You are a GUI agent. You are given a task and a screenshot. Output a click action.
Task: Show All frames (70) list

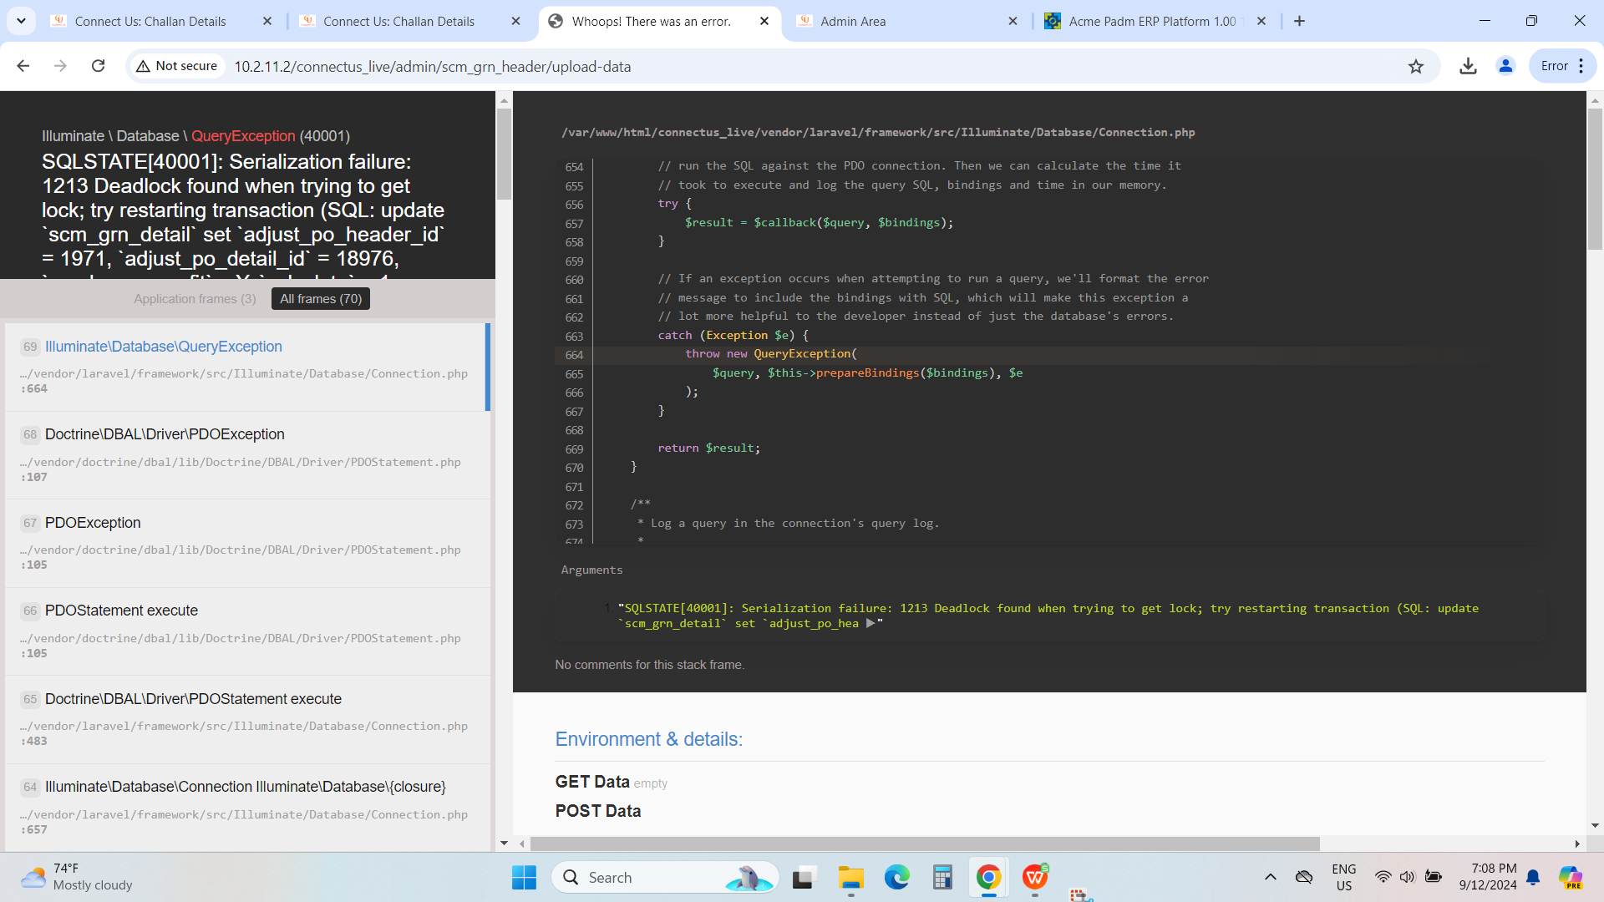[321, 299]
